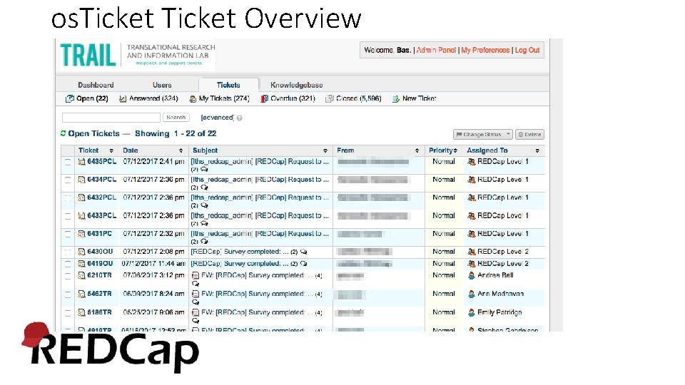Viewport: 685px width, 385px height.
Task: Click the My Tickets (274) queue
Action: coord(224,98)
